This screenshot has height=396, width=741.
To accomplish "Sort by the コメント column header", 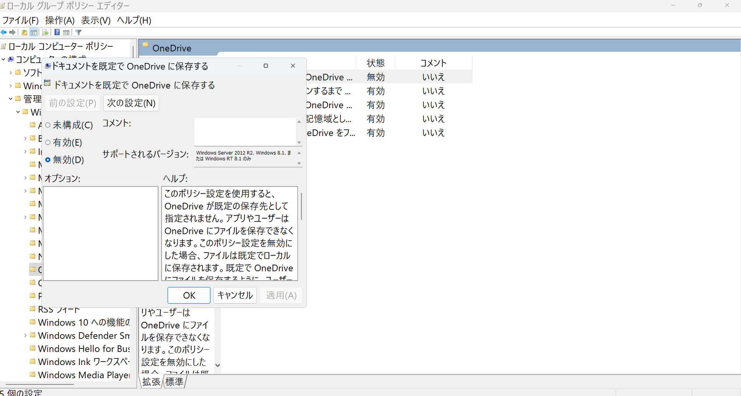I will (x=433, y=63).
